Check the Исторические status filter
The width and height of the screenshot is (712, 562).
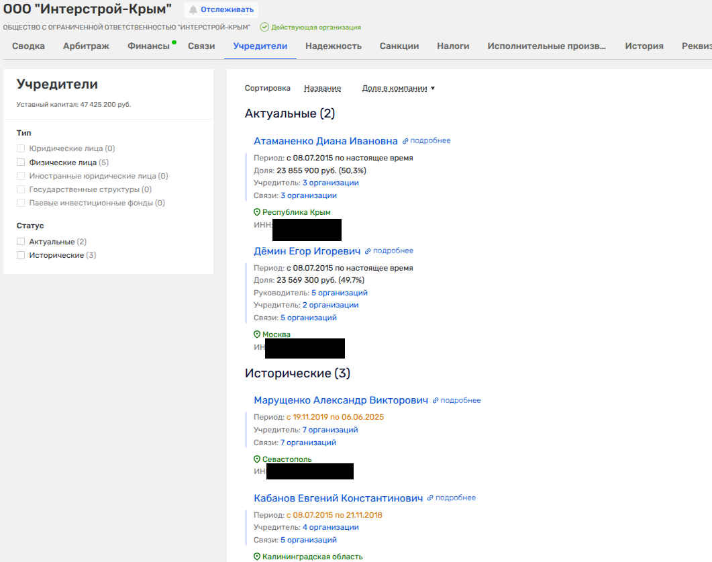coord(21,255)
